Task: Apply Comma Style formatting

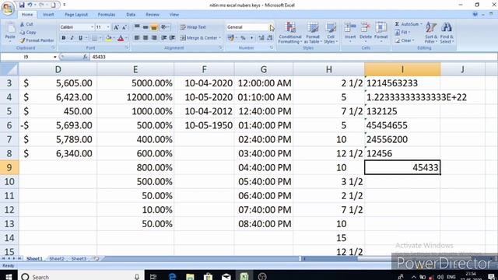Action: tap(251, 38)
